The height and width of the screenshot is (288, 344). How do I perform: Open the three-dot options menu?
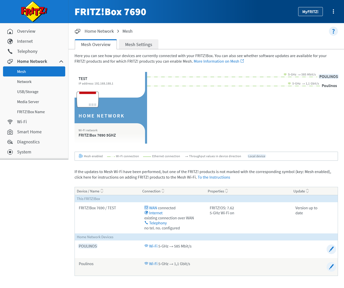333,12
